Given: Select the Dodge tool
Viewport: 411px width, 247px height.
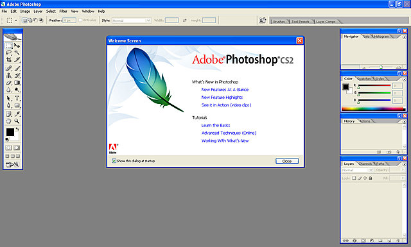Looking at the screenshot, I should pos(17,90).
